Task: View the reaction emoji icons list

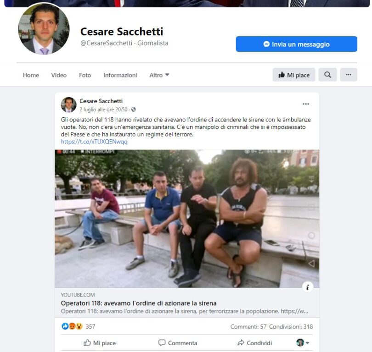Action: 72,326
